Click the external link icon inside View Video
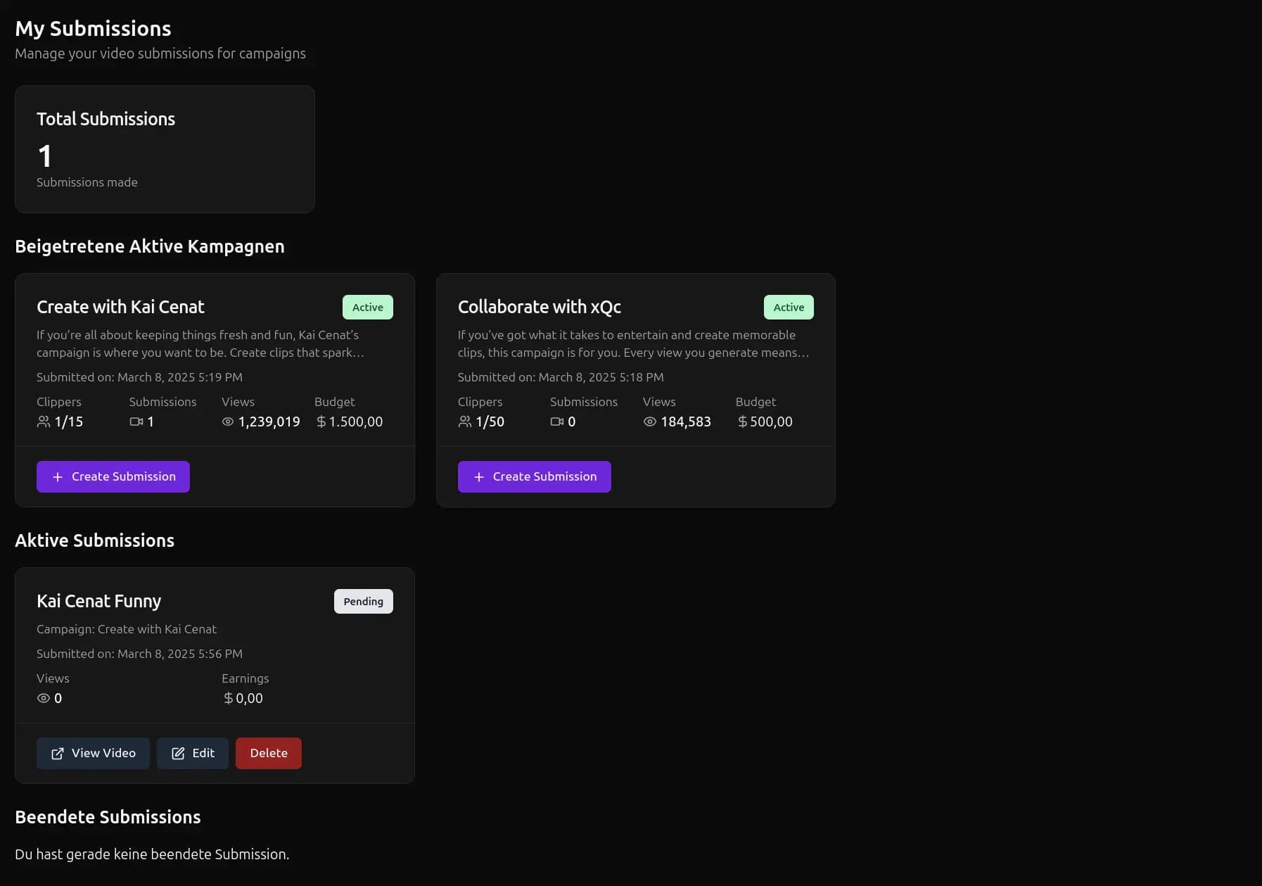The image size is (1262, 886). tap(57, 753)
